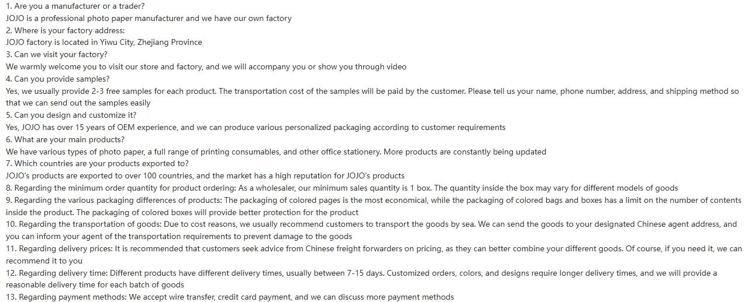748x302 pixels.
Task: Click the exported to over 100 countries answer
Action: click(205, 175)
